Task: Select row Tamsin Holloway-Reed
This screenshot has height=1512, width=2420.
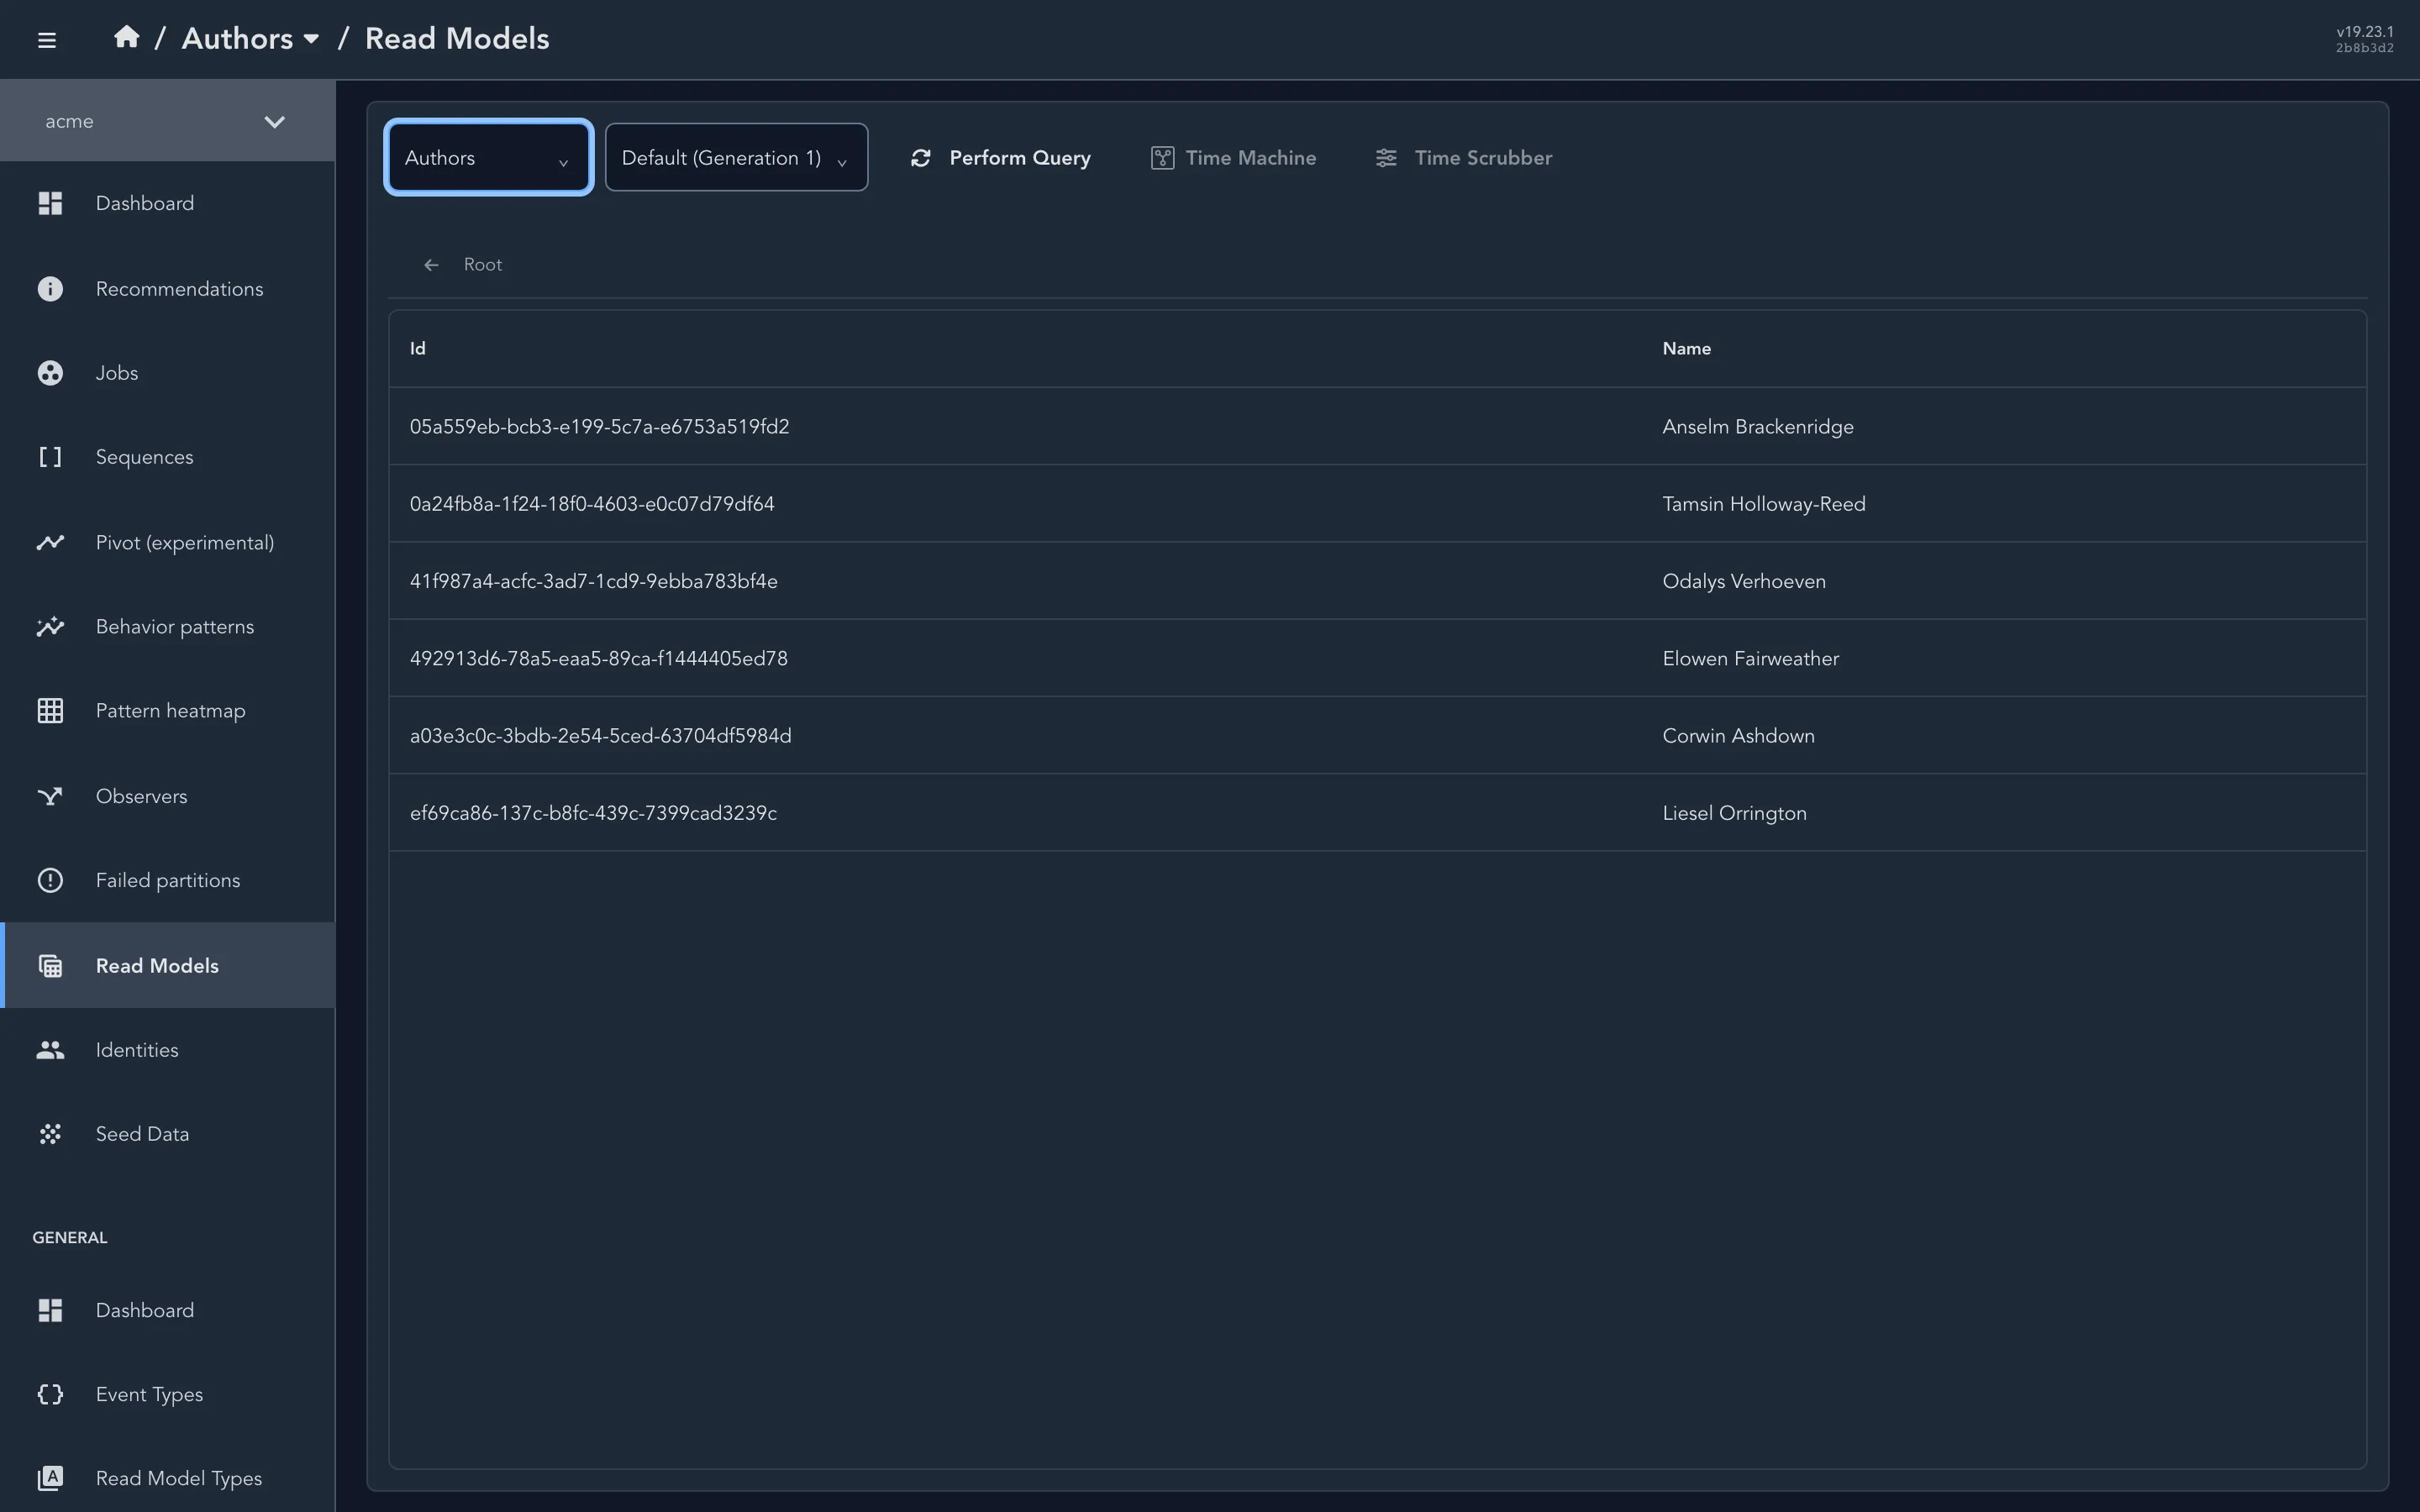Action: [1377, 504]
